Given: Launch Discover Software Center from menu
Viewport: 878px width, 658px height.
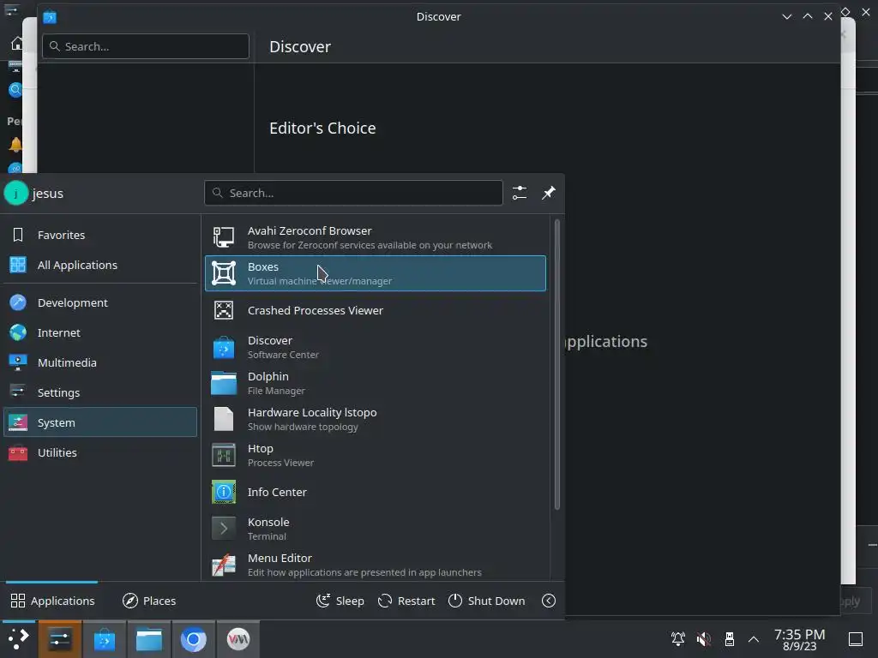Looking at the screenshot, I should pyautogui.click(x=376, y=347).
